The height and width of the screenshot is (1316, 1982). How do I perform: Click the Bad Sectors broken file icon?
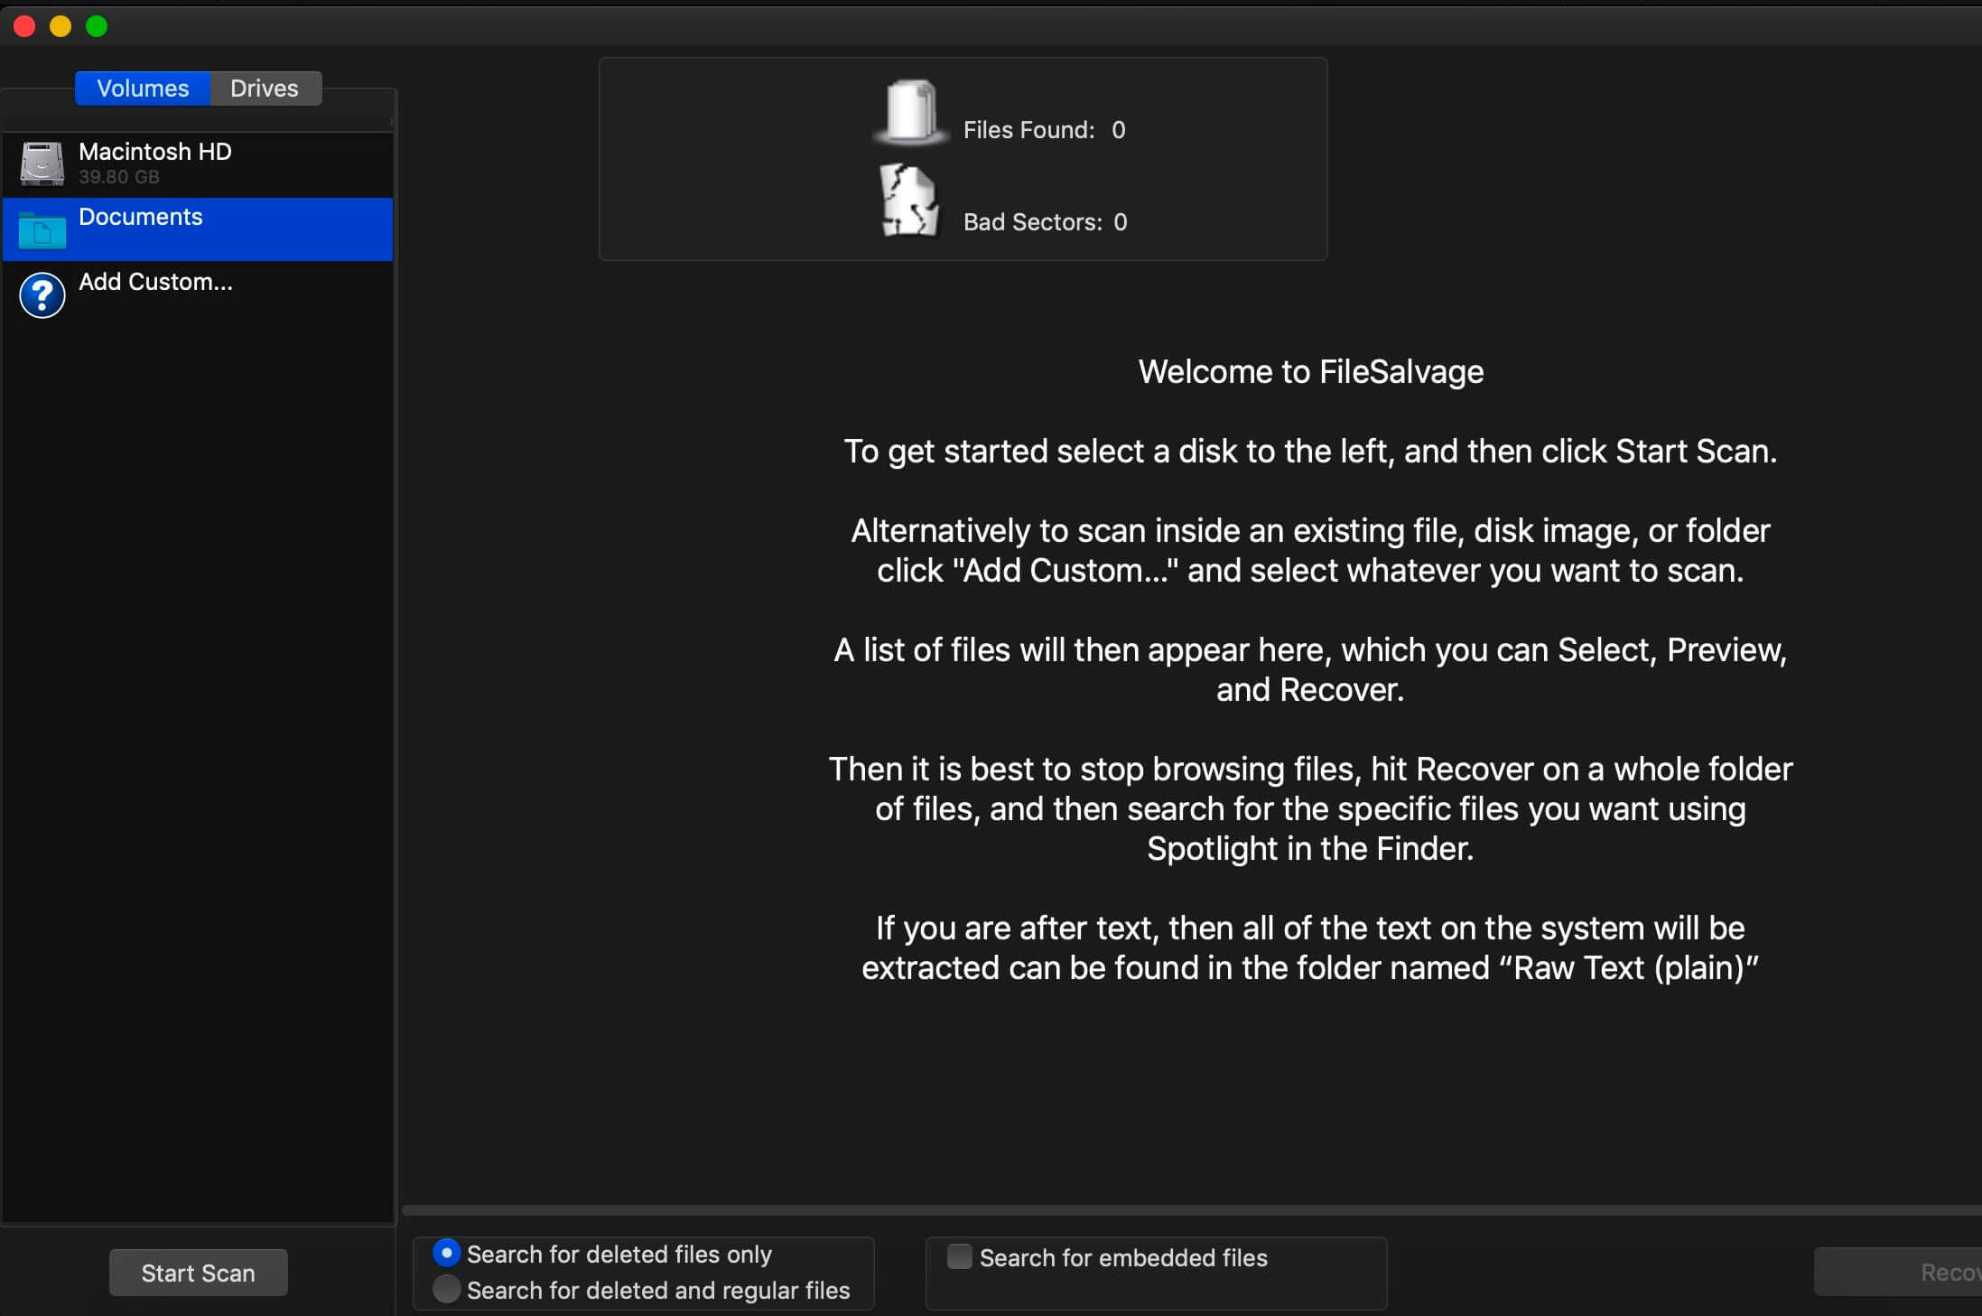(x=908, y=201)
